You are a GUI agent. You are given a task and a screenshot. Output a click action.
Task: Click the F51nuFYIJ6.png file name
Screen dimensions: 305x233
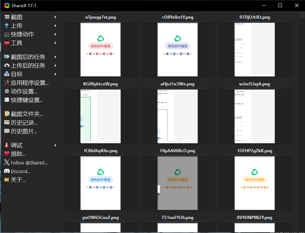click(178, 218)
